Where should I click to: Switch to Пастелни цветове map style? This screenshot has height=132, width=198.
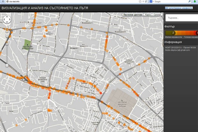point(133,15)
